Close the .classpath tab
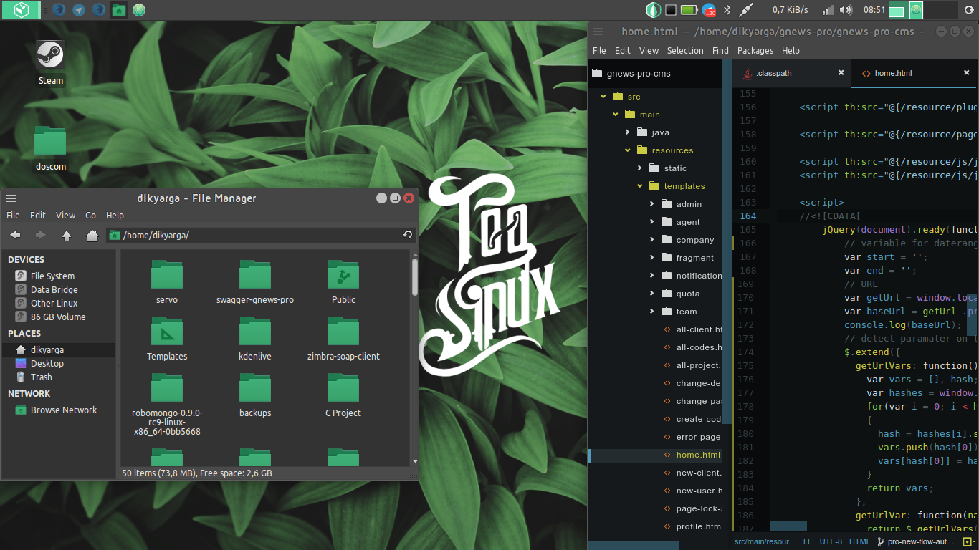 pyautogui.click(x=841, y=73)
